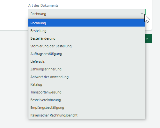Pick Transportanweisung from the list
The height and width of the screenshot is (128, 160).
click(87, 92)
